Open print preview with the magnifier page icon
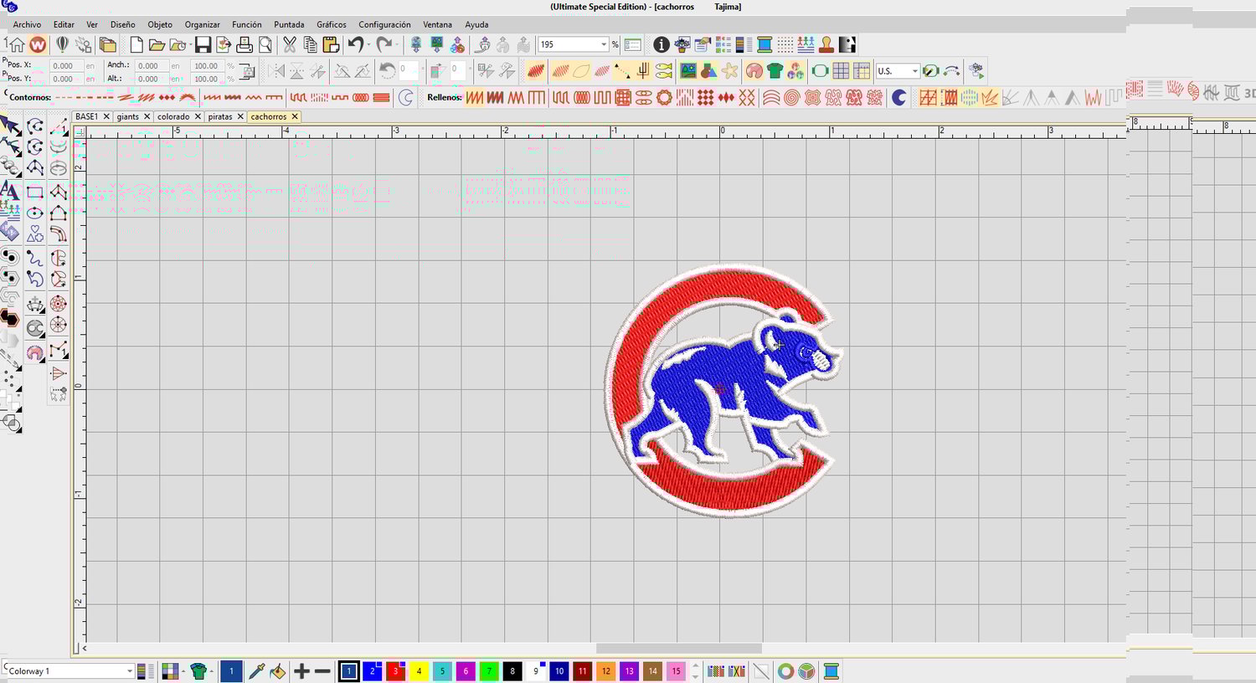1256x683 pixels. [x=265, y=45]
